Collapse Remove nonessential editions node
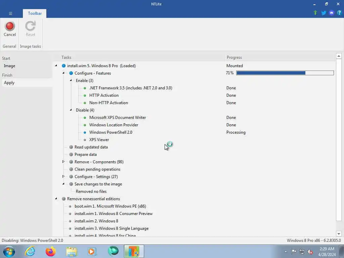The width and height of the screenshot is (344, 258). point(56,199)
